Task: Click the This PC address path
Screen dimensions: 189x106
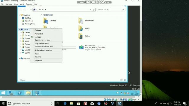Action: point(41,10)
